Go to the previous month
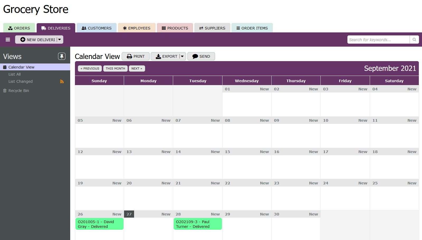The image size is (422, 240). coord(90,68)
